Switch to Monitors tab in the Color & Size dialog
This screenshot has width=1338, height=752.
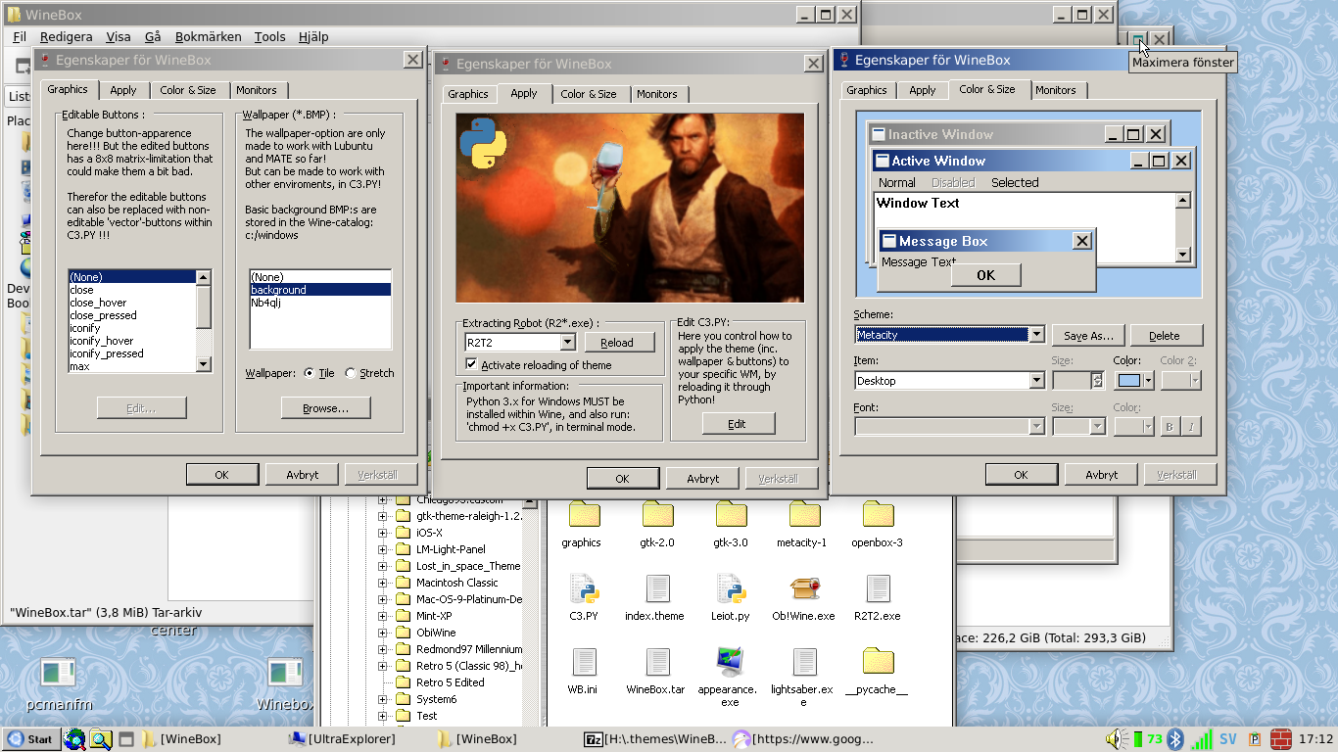(x=1056, y=90)
